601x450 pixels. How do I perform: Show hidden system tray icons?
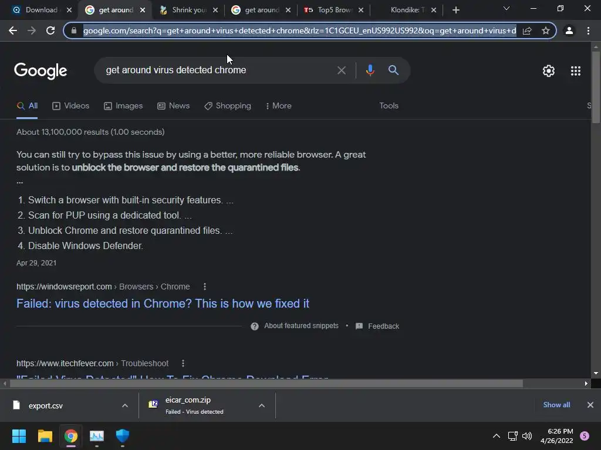pos(497,436)
